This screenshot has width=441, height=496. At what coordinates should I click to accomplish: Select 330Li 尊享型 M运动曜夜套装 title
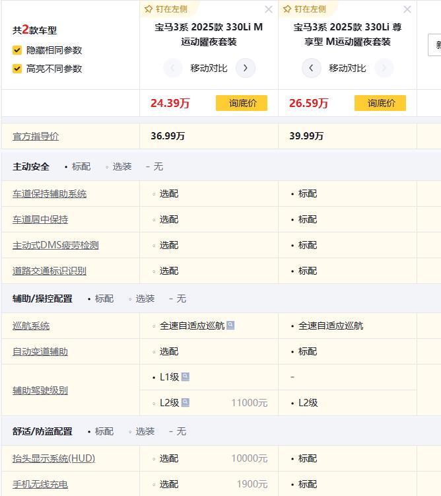347,34
